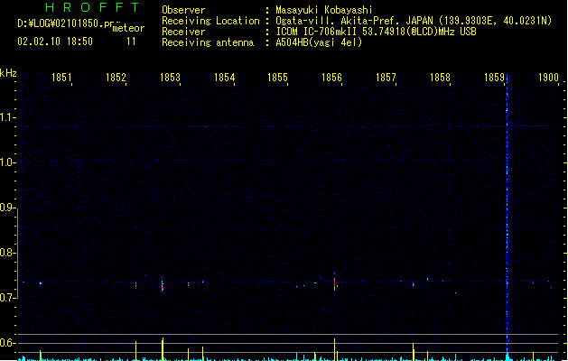
Task: Click the 1851 time axis label
Action: click(61, 77)
